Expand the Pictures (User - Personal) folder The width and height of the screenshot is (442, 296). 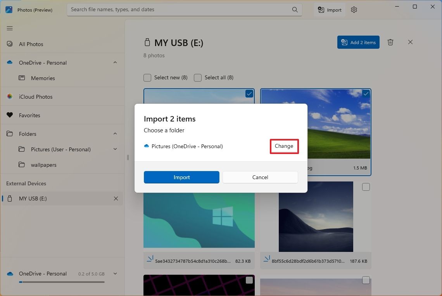pyautogui.click(x=115, y=149)
